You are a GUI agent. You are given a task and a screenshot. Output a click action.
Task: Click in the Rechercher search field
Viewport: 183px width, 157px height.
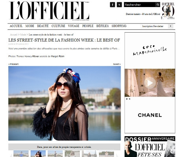click(x=140, y=5)
